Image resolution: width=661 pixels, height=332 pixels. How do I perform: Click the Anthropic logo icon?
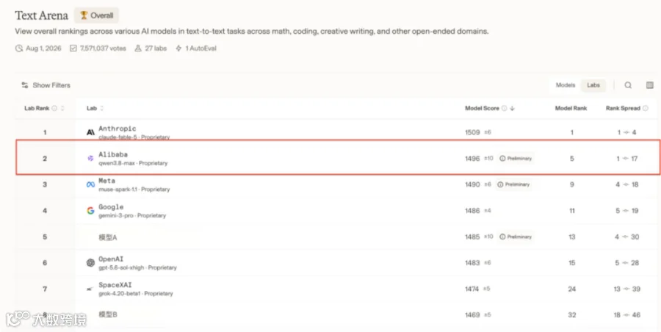[x=90, y=132]
